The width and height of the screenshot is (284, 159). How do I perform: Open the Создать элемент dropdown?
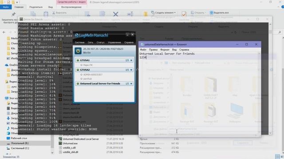(163, 13)
